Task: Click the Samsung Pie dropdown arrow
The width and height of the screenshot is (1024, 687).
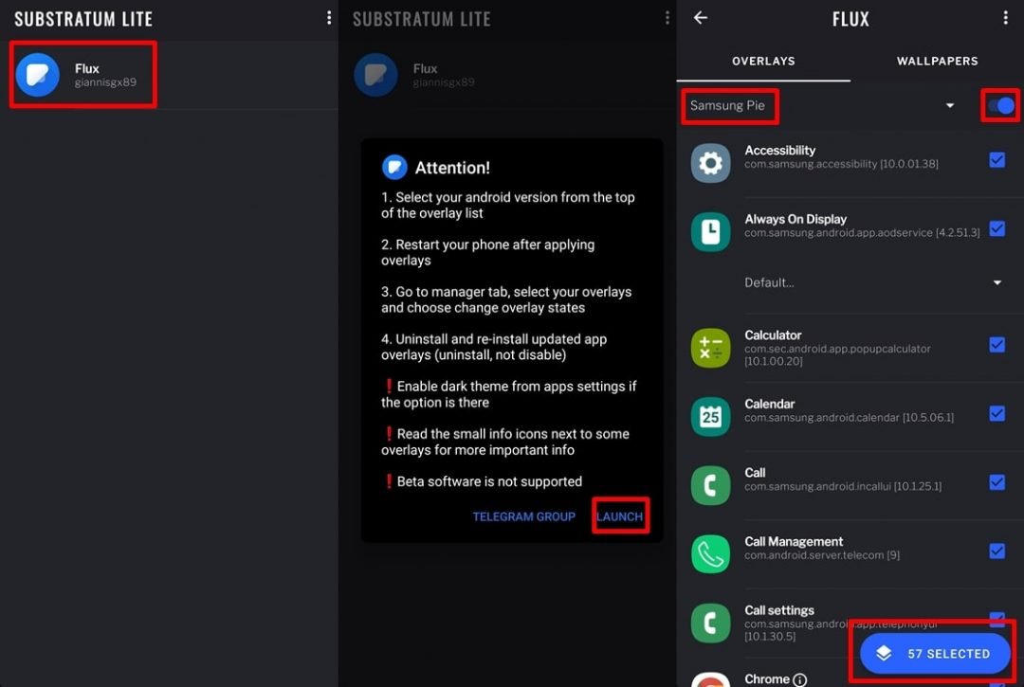Action: [x=949, y=106]
